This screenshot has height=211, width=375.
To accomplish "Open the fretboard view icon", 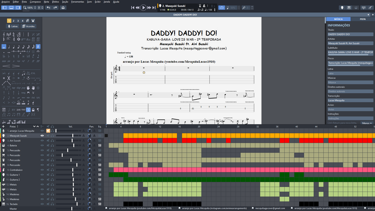I will click(342, 7).
